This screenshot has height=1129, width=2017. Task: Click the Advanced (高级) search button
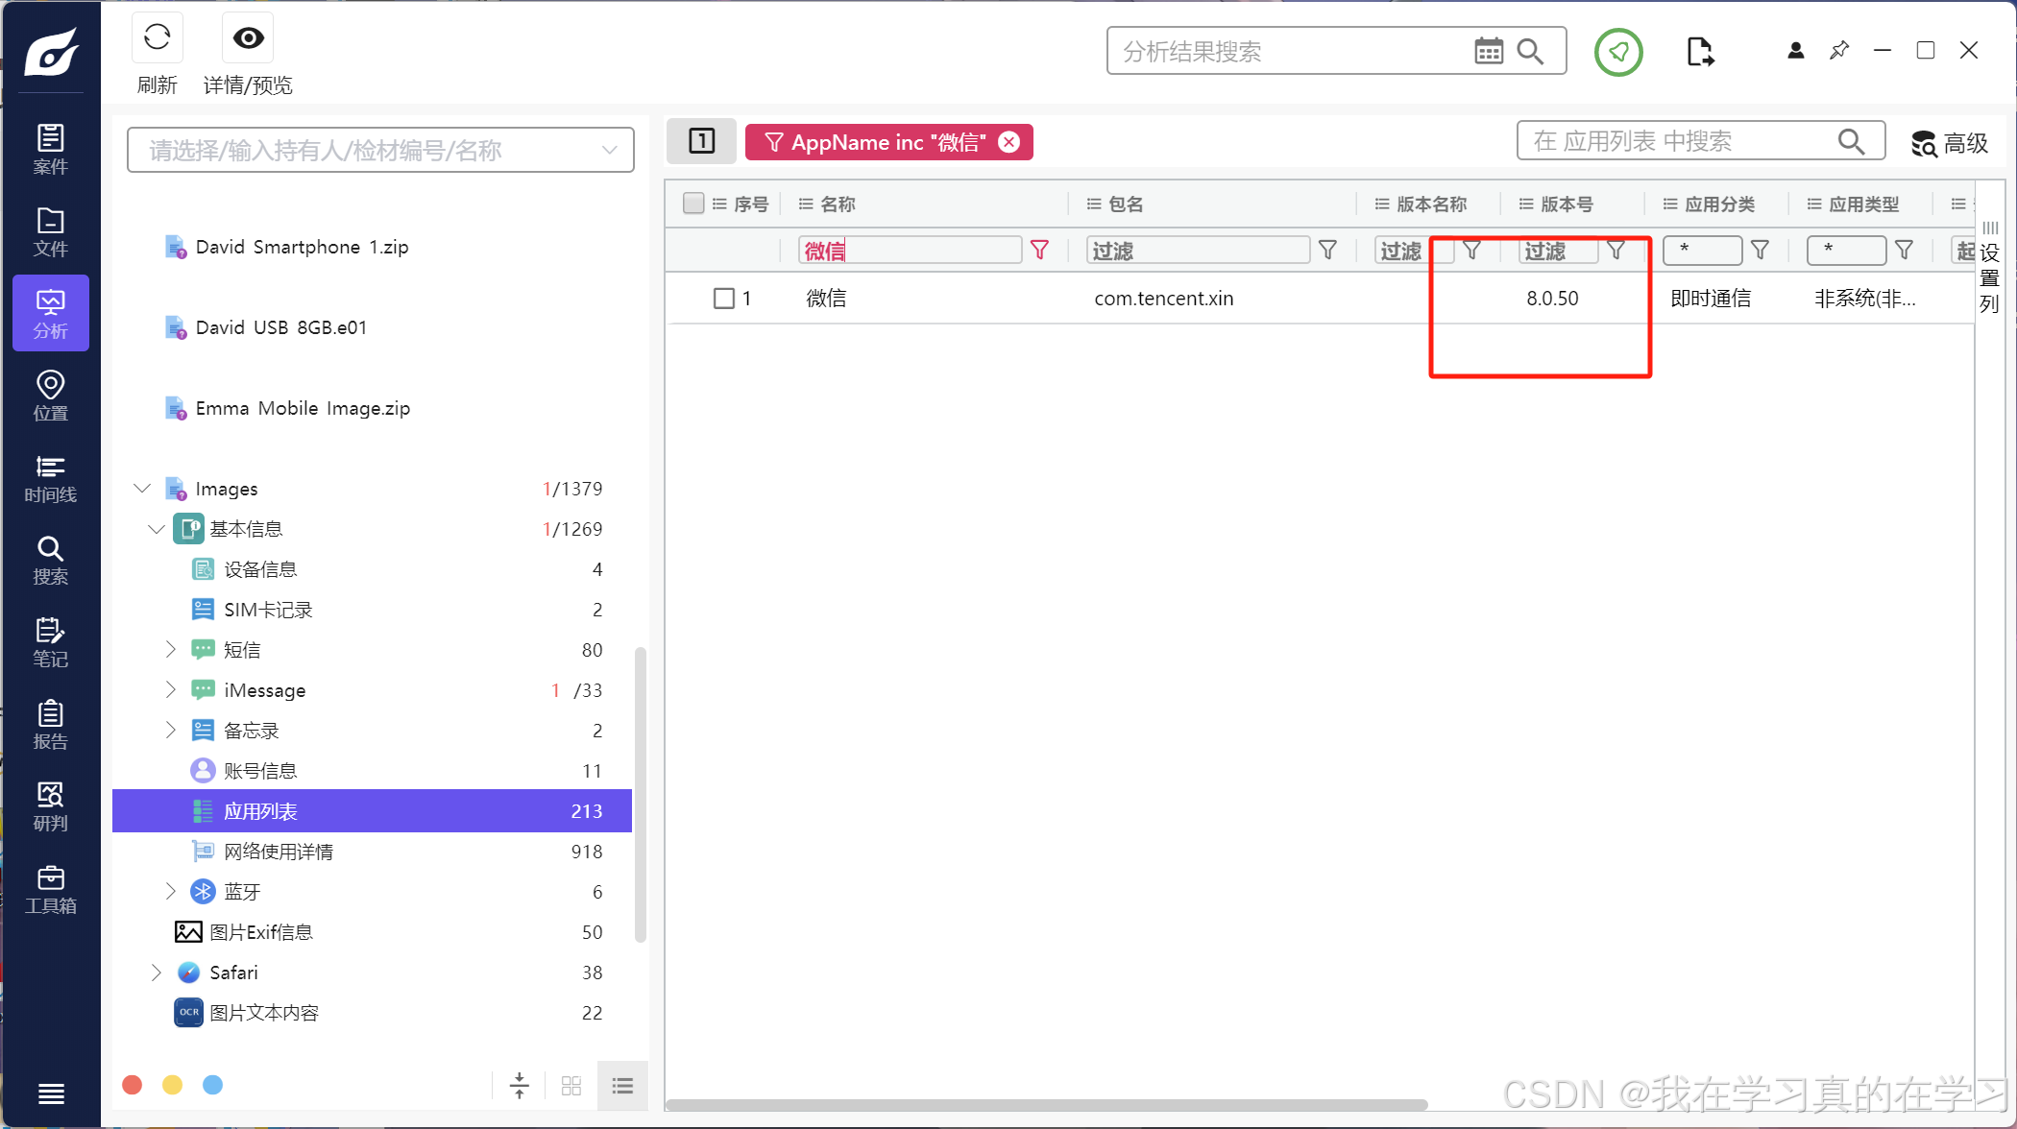click(1950, 143)
